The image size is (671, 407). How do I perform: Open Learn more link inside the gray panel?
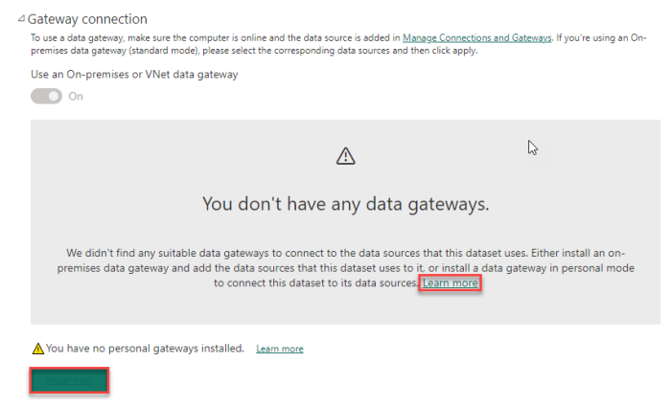(x=450, y=283)
